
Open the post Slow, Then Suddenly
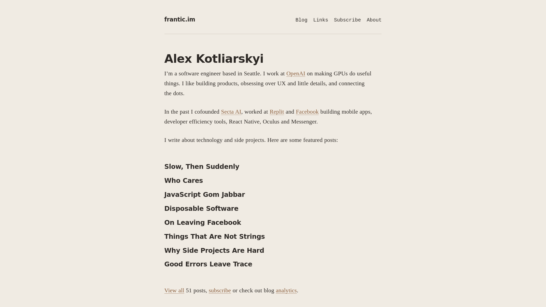point(202,167)
